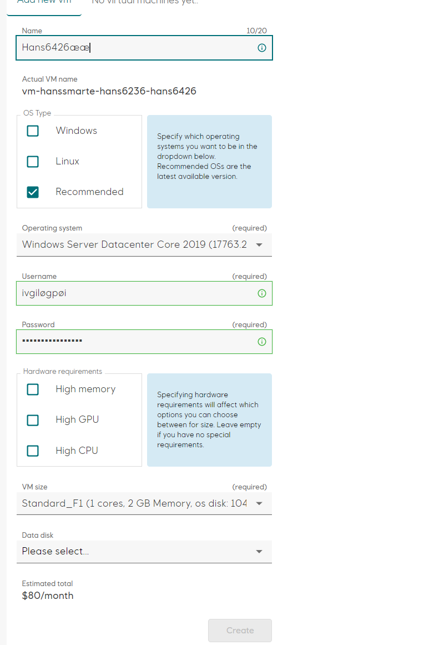Enable the High memory hardware requirement
The width and height of the screenshot is (439, 645).
pyautogui.click(x=33, y=389)
